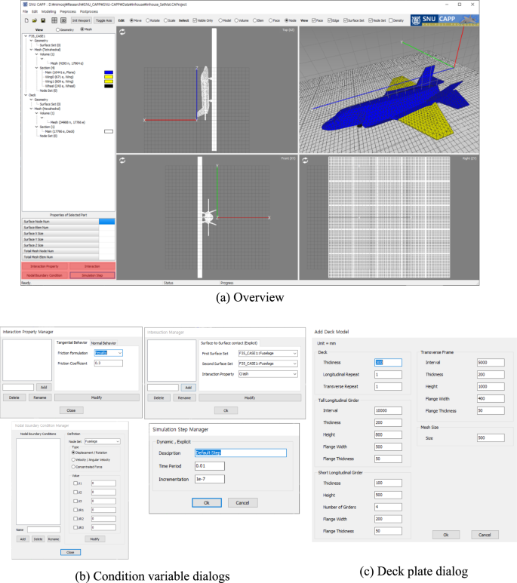Image resolution: width=517 pixels, height=583 pixels.
Task: Toggle the Surface Set view checkbox
Action: [346, 20]
